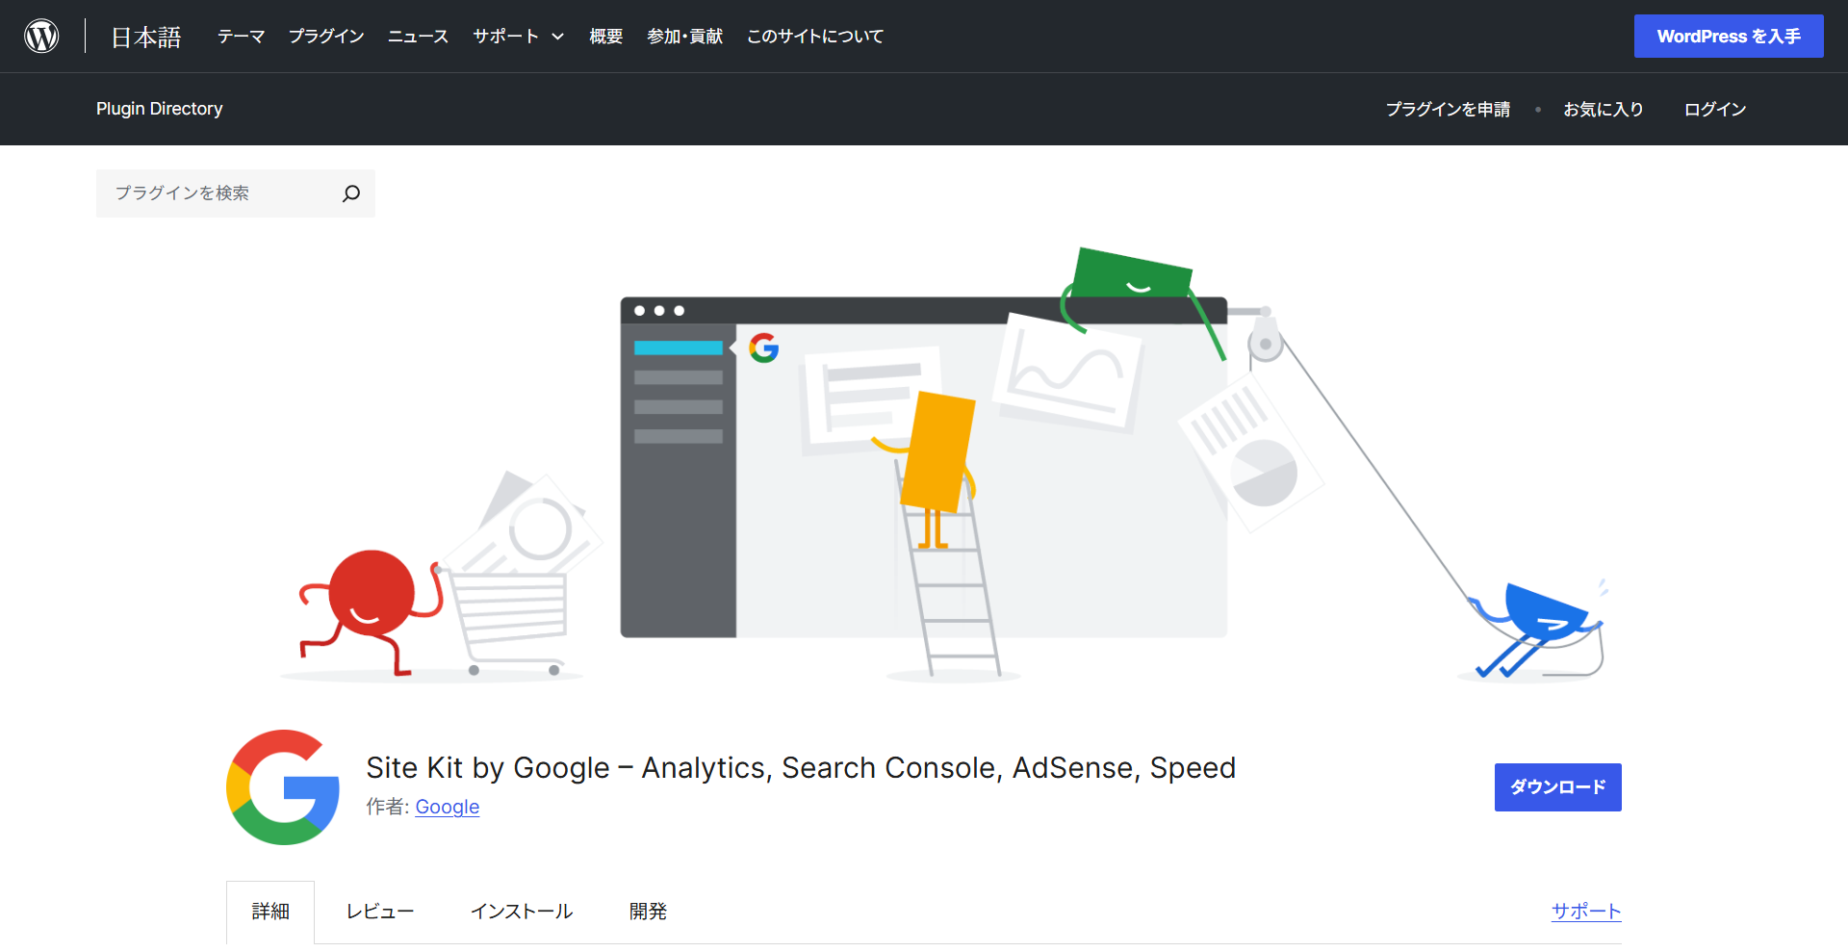Expand the サポート dropdown chevron

click(557, 37)
